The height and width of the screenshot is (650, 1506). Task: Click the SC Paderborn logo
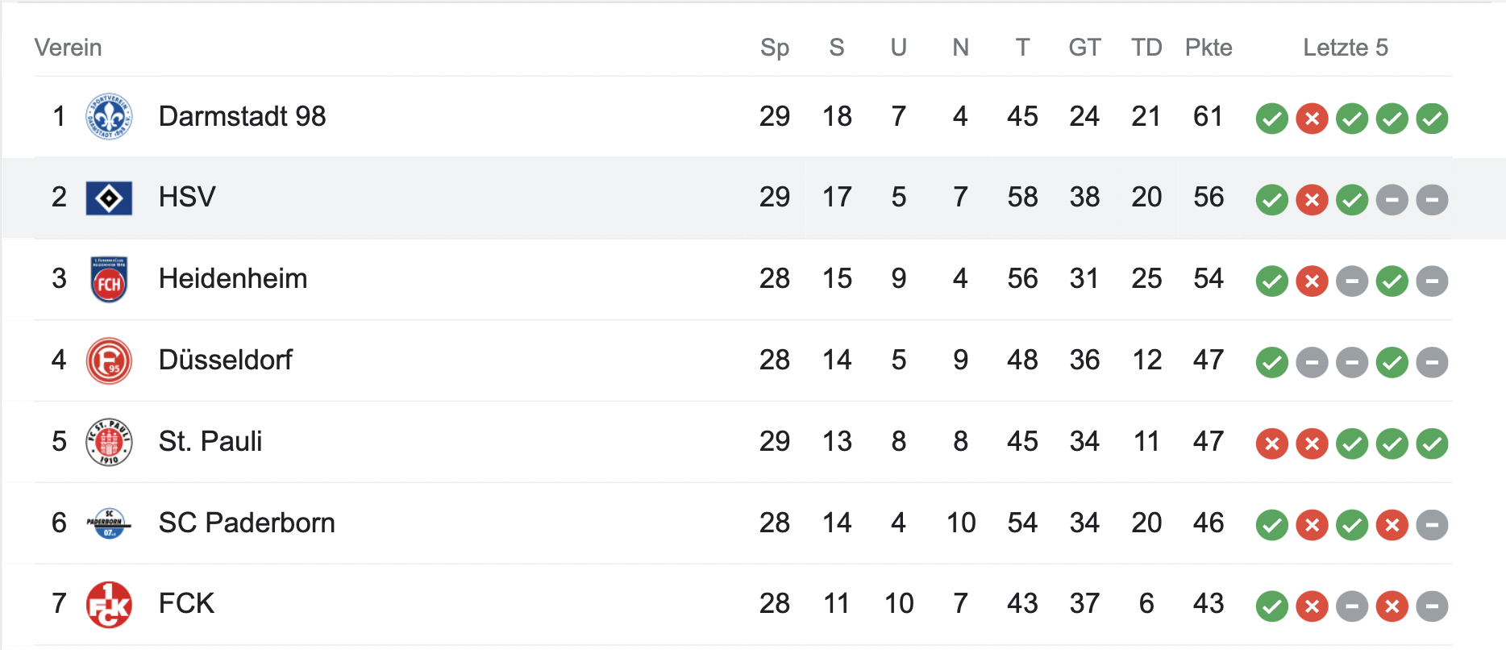pos(109,523)
